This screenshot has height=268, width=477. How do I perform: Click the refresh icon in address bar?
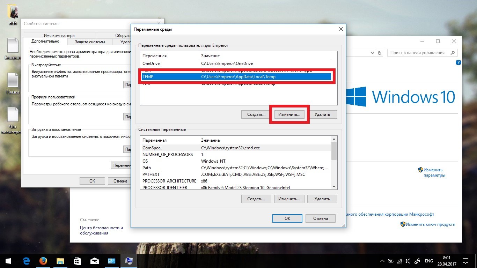tap(380, 53)
